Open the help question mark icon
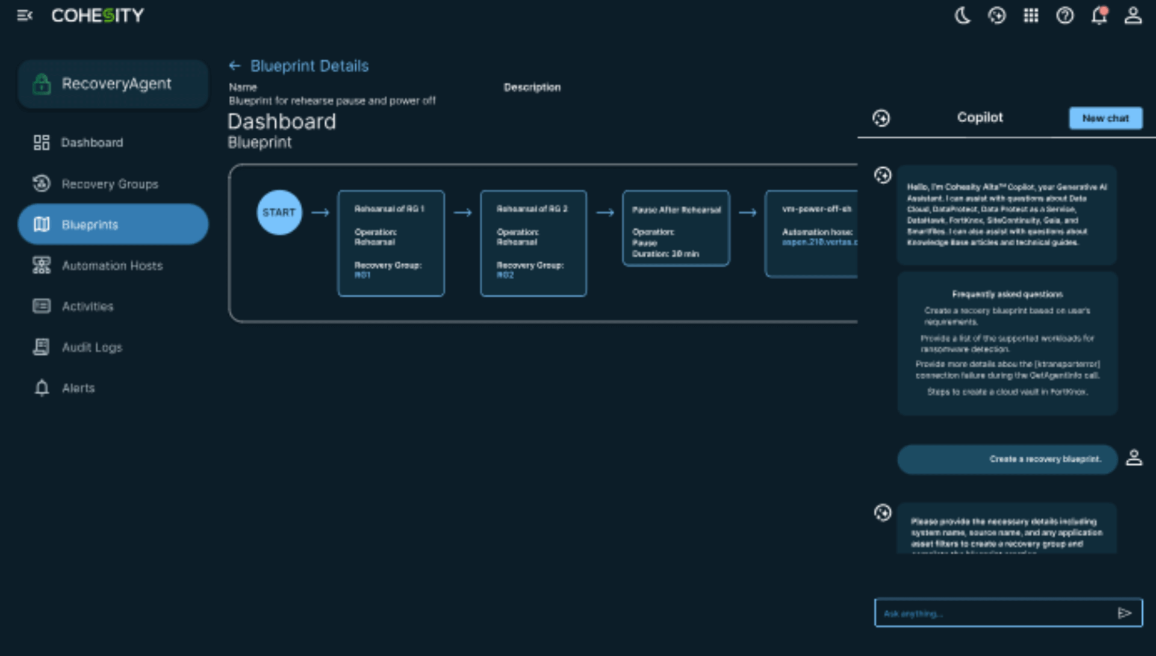Viewport: 1156px width, 656px height. click(x=1064, y=16)
